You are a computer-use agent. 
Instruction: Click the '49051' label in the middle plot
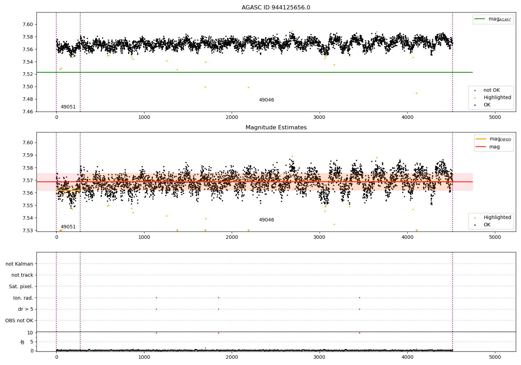[68, 227]
